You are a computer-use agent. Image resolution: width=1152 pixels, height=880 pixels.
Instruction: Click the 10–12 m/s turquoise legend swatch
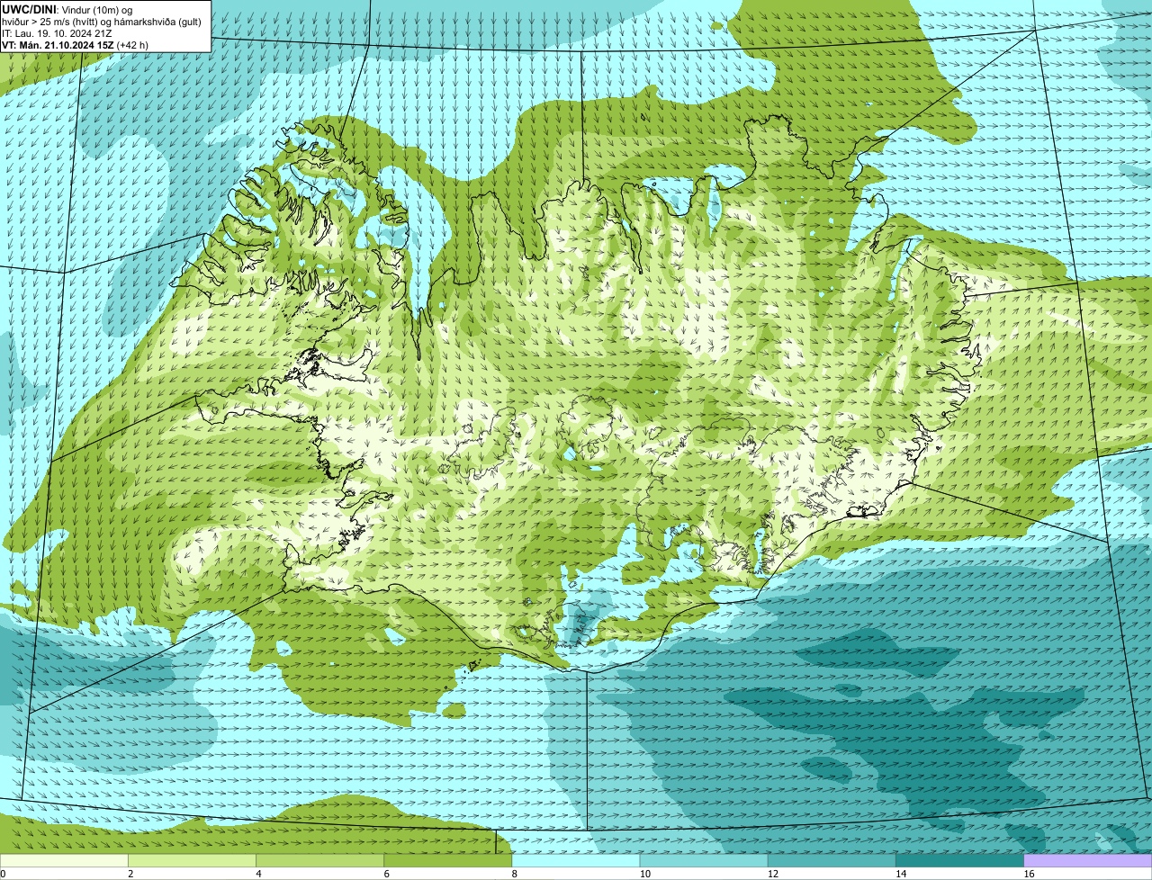(x=704, y=861)
